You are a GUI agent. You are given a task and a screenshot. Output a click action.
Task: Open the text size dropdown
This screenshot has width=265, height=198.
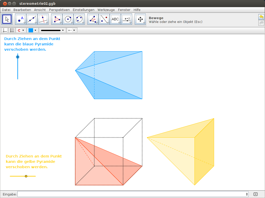point(72,30)
